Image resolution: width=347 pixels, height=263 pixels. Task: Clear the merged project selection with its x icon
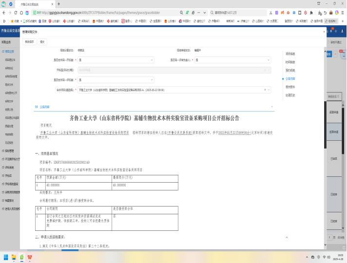265,90
